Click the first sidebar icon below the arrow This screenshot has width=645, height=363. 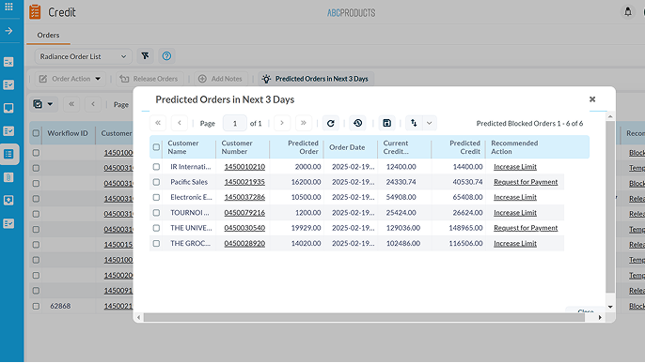(x=8, y=62)
